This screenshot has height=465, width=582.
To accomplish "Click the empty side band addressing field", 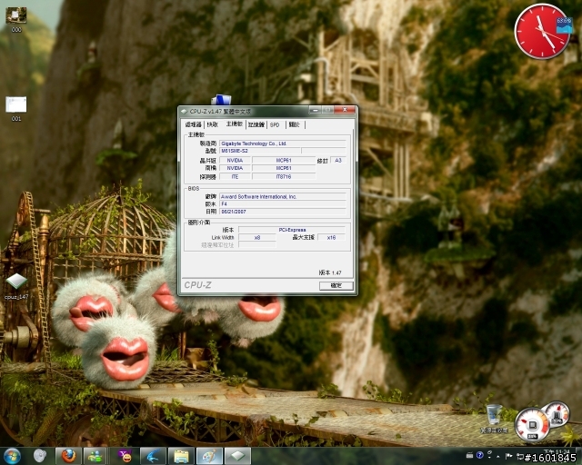I will [257, 244].
